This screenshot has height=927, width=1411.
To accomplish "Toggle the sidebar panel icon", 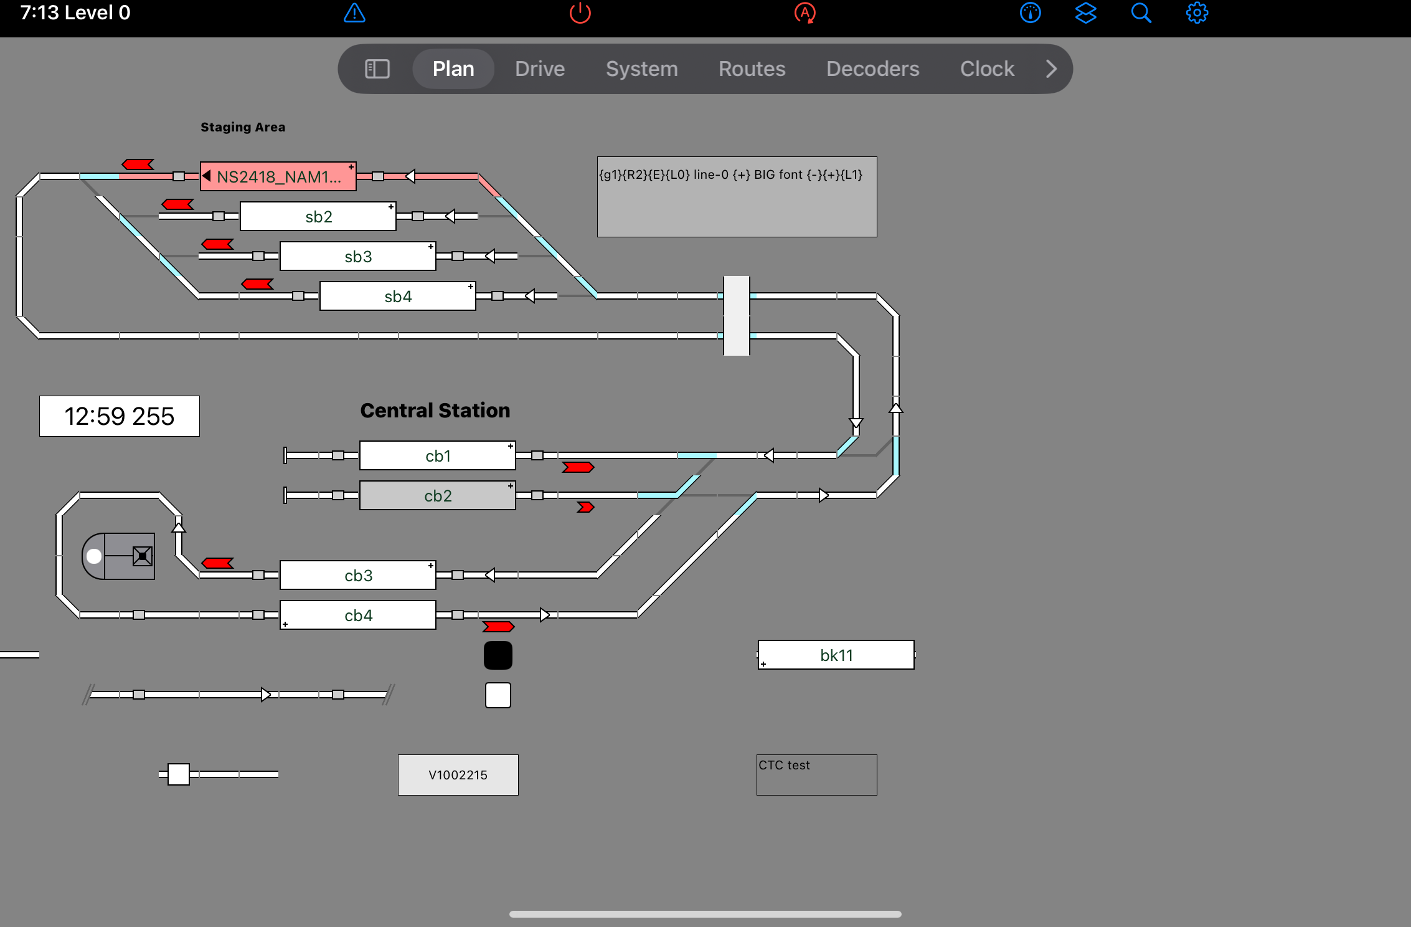I will point(377,69).
